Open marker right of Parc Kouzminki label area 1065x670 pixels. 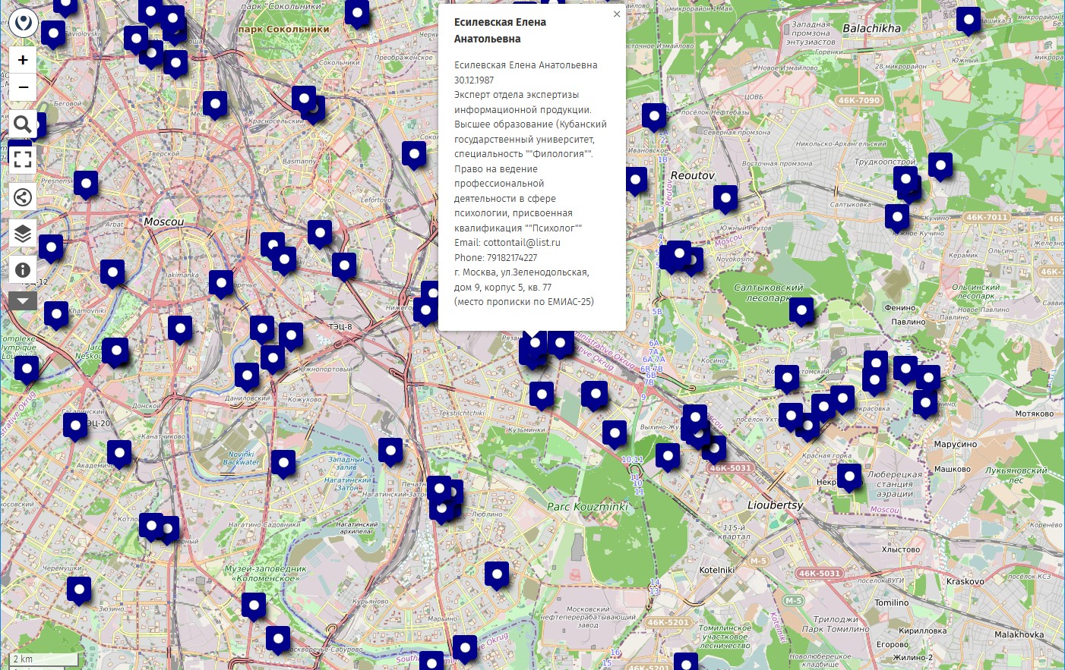[x=667, y=456]
